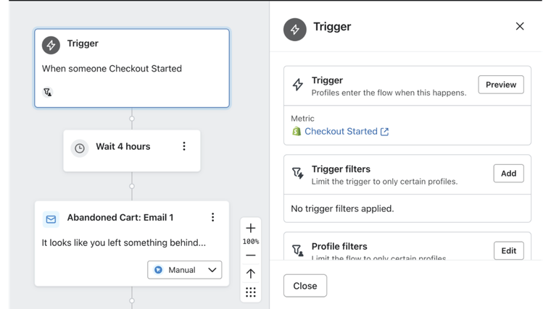The width and height of the screenshot is (551, 309).
Task: Click the clock icon beside Wait 4 hours
Action: [79, 148]
